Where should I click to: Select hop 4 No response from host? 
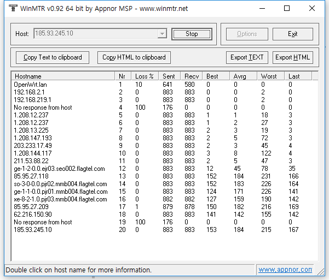point(43,108)
